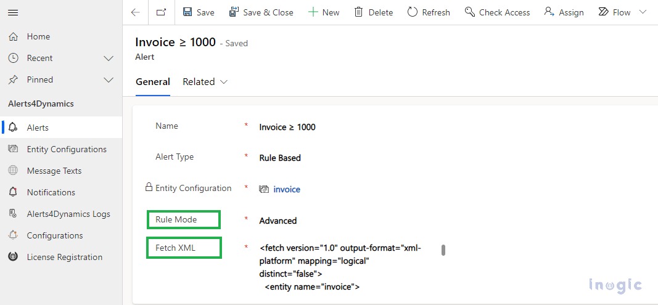
Task: Click the Delete button label
Action: click(380, 12)
